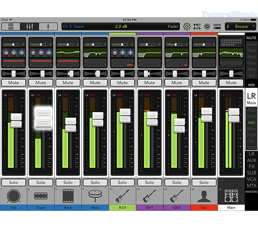Switch to overview grid view icon

pos(11,27)
